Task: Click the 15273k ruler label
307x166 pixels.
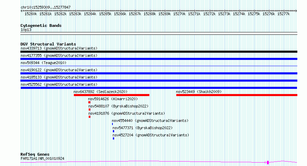Action: click(224, 14)
